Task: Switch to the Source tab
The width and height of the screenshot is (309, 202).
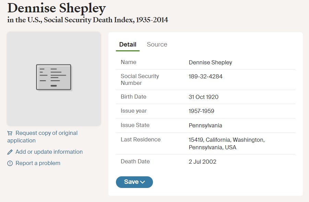Action: coord(157,45)
